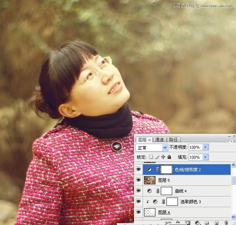This screenshot has width=236, height=225.
Task: Click mask link icon of 选取颜色 3
Action: click(x=164, y=201)
